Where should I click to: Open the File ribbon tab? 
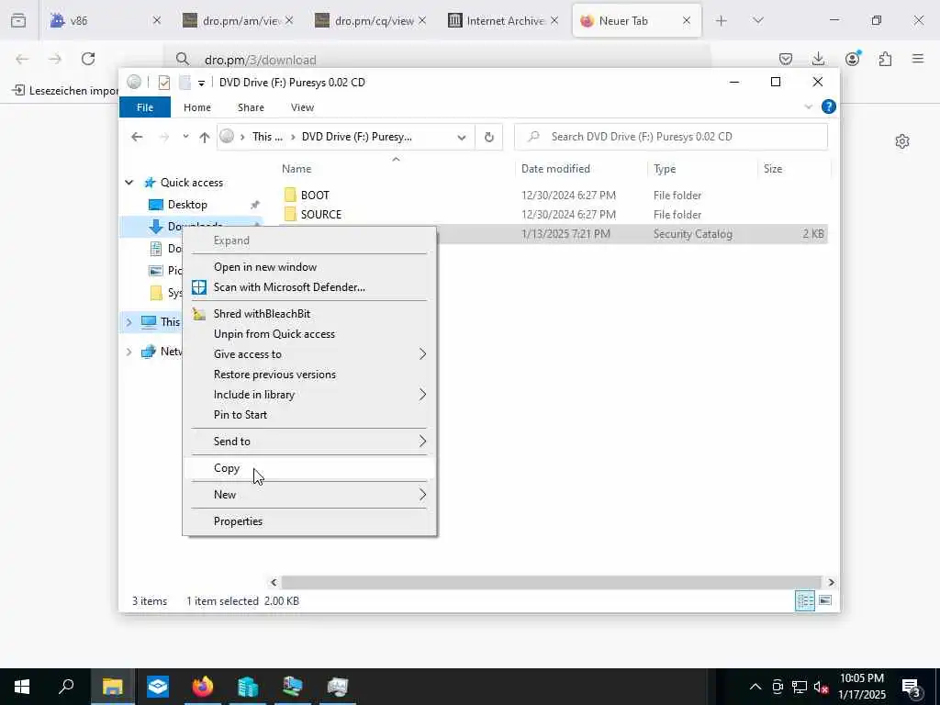click(145, 107)
